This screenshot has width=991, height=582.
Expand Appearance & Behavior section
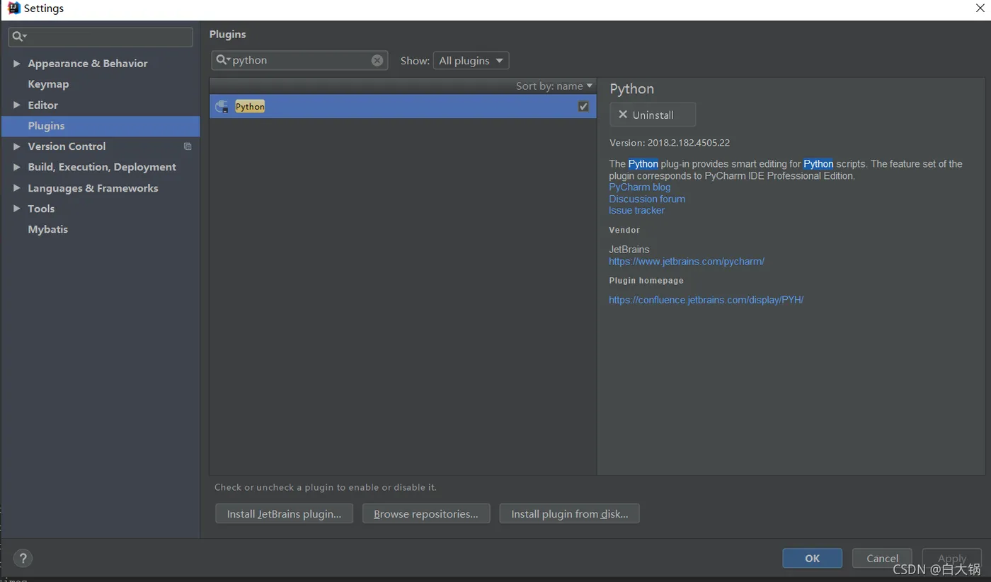(16, 64)
